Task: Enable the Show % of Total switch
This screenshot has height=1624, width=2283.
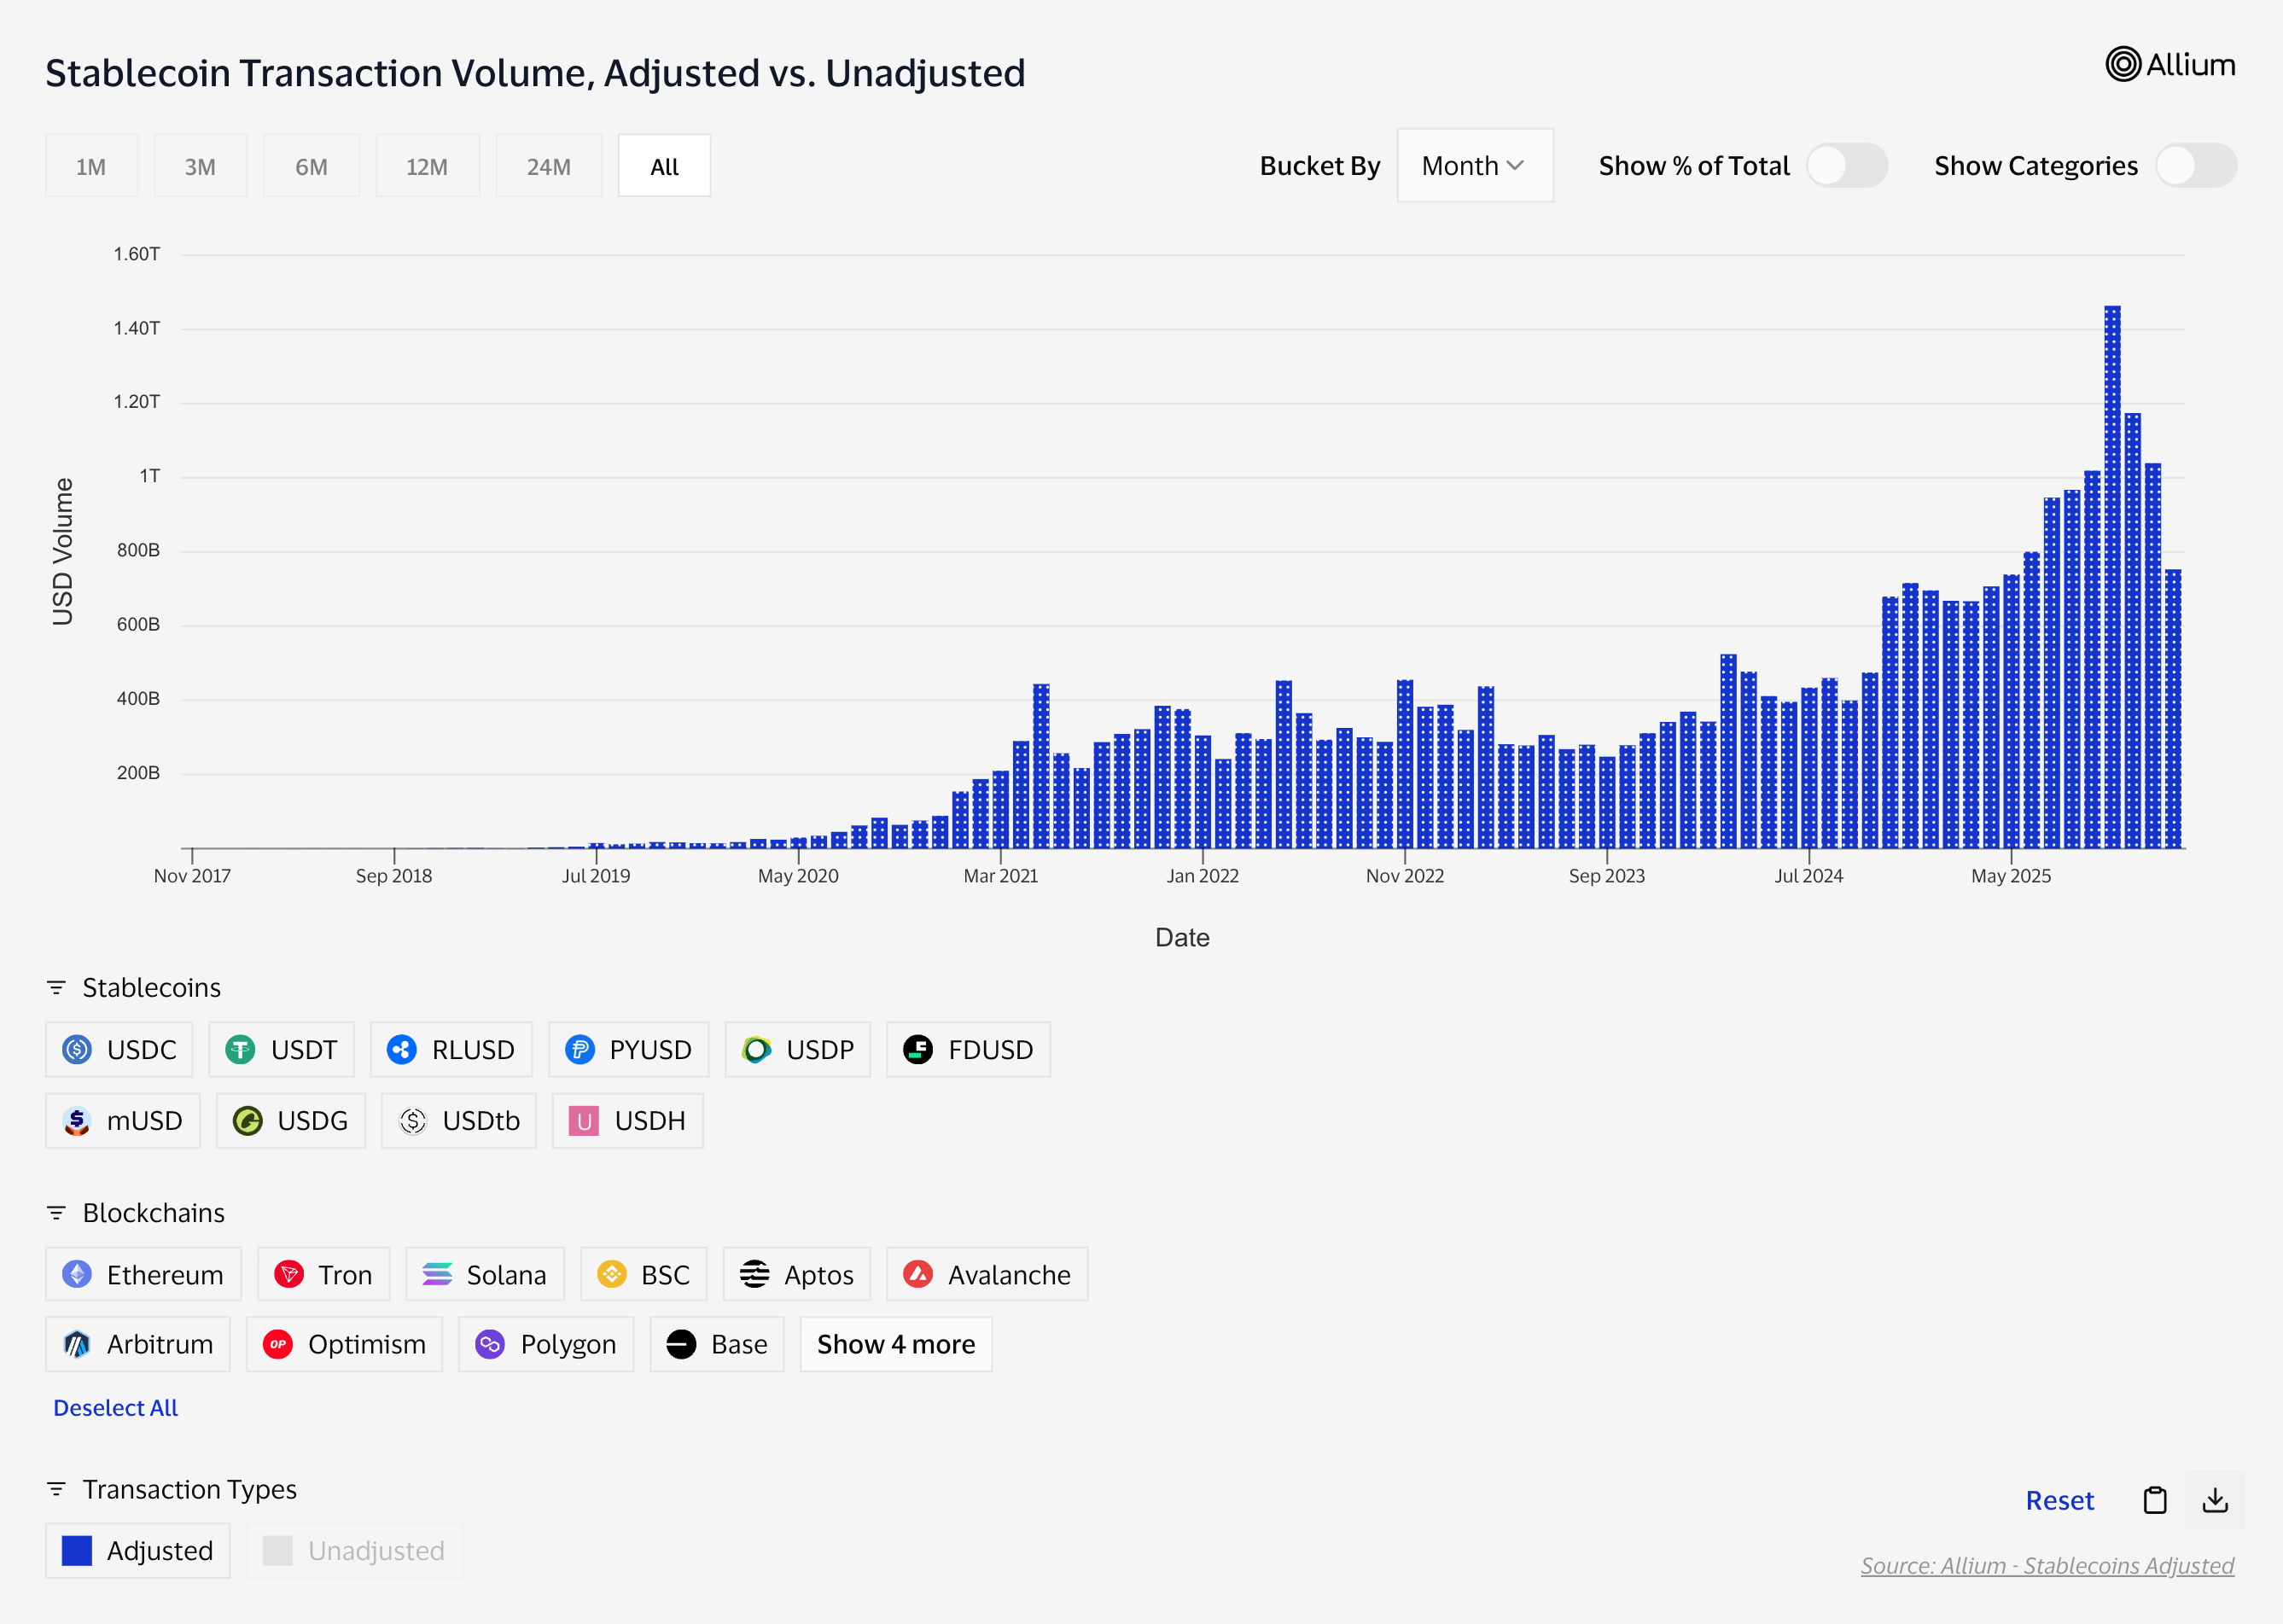Action: (x=1846, y=166)
